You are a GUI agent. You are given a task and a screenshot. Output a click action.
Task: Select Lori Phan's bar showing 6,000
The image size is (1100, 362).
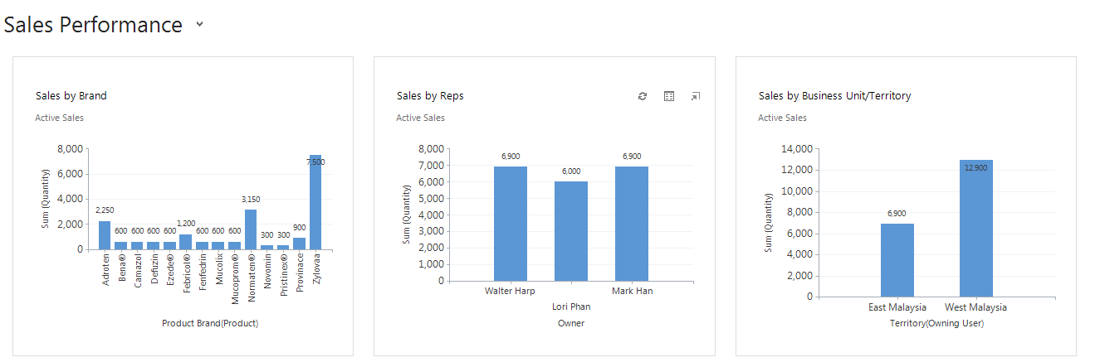pos(571,231)
